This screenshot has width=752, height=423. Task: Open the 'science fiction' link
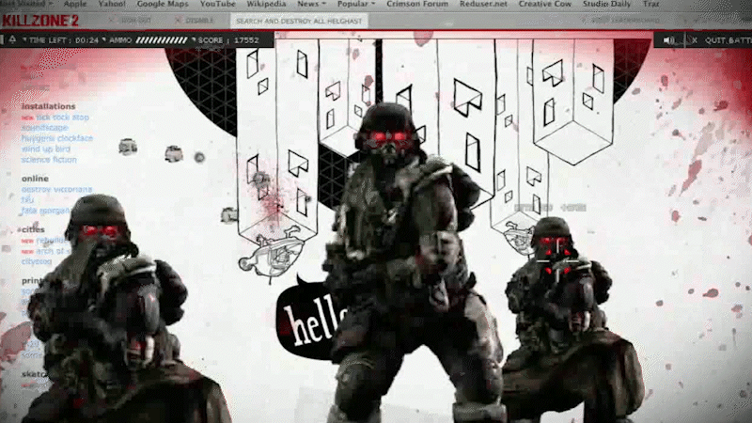(x=49, y=160)
